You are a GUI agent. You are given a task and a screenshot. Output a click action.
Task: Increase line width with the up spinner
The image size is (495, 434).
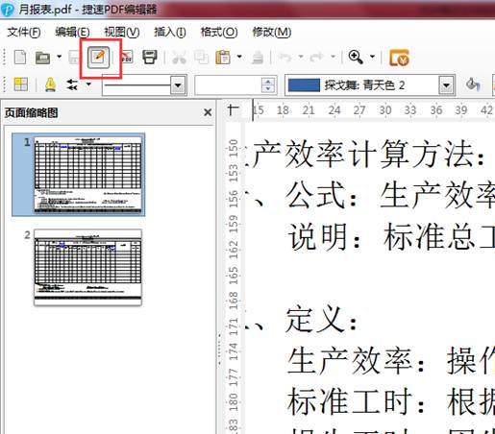267,82
